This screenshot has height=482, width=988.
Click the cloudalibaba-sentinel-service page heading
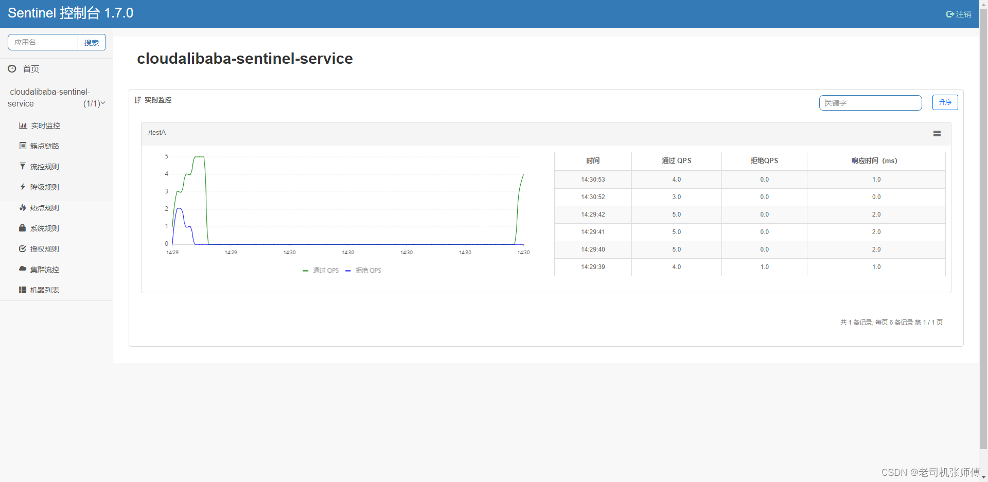pos(245,59)
